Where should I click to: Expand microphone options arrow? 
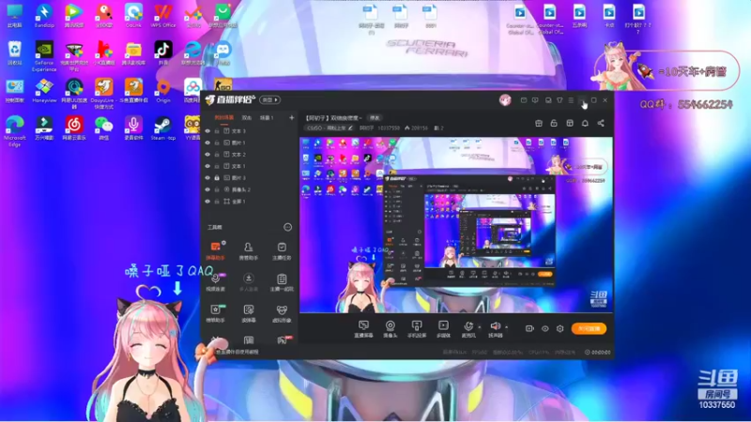coord(480,327)
